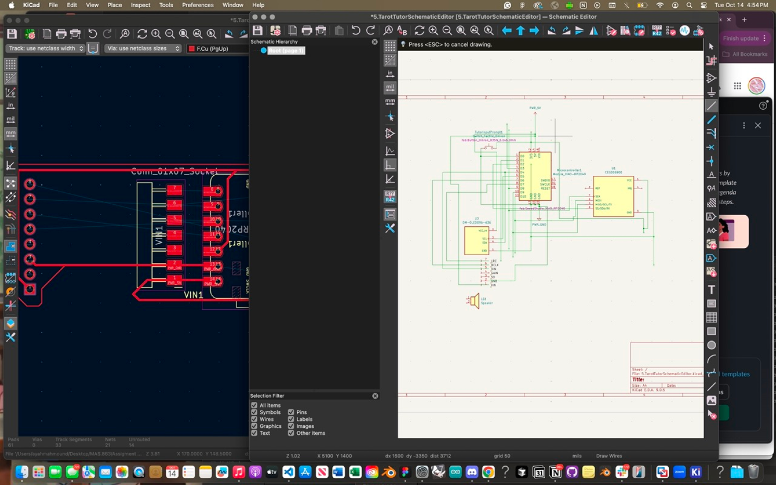Click Save in the Schematic Editor toolbar

(x=257, y=31)
